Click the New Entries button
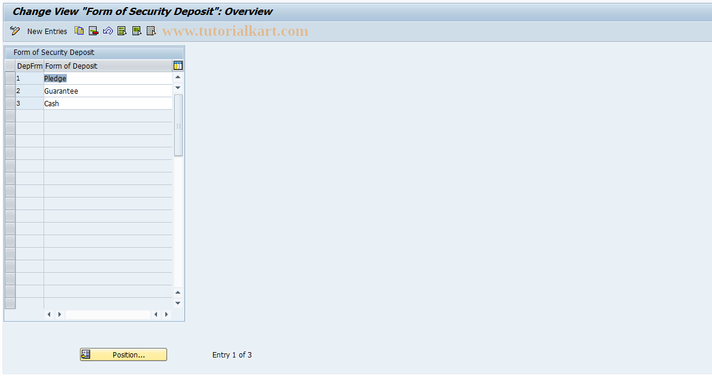This screenshot has height=376, width=712. pyautogui.click(x=47, y=31)
